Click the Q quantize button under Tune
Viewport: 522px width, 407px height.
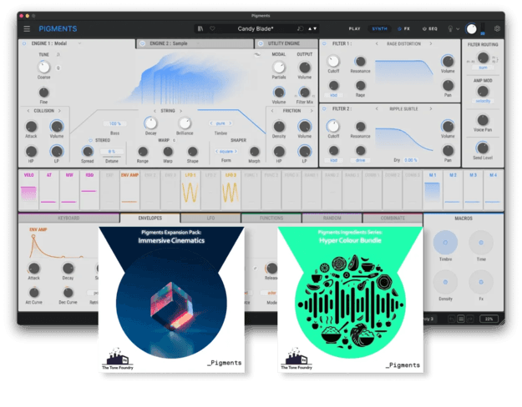pyautogui.click(x=58, y=68)
